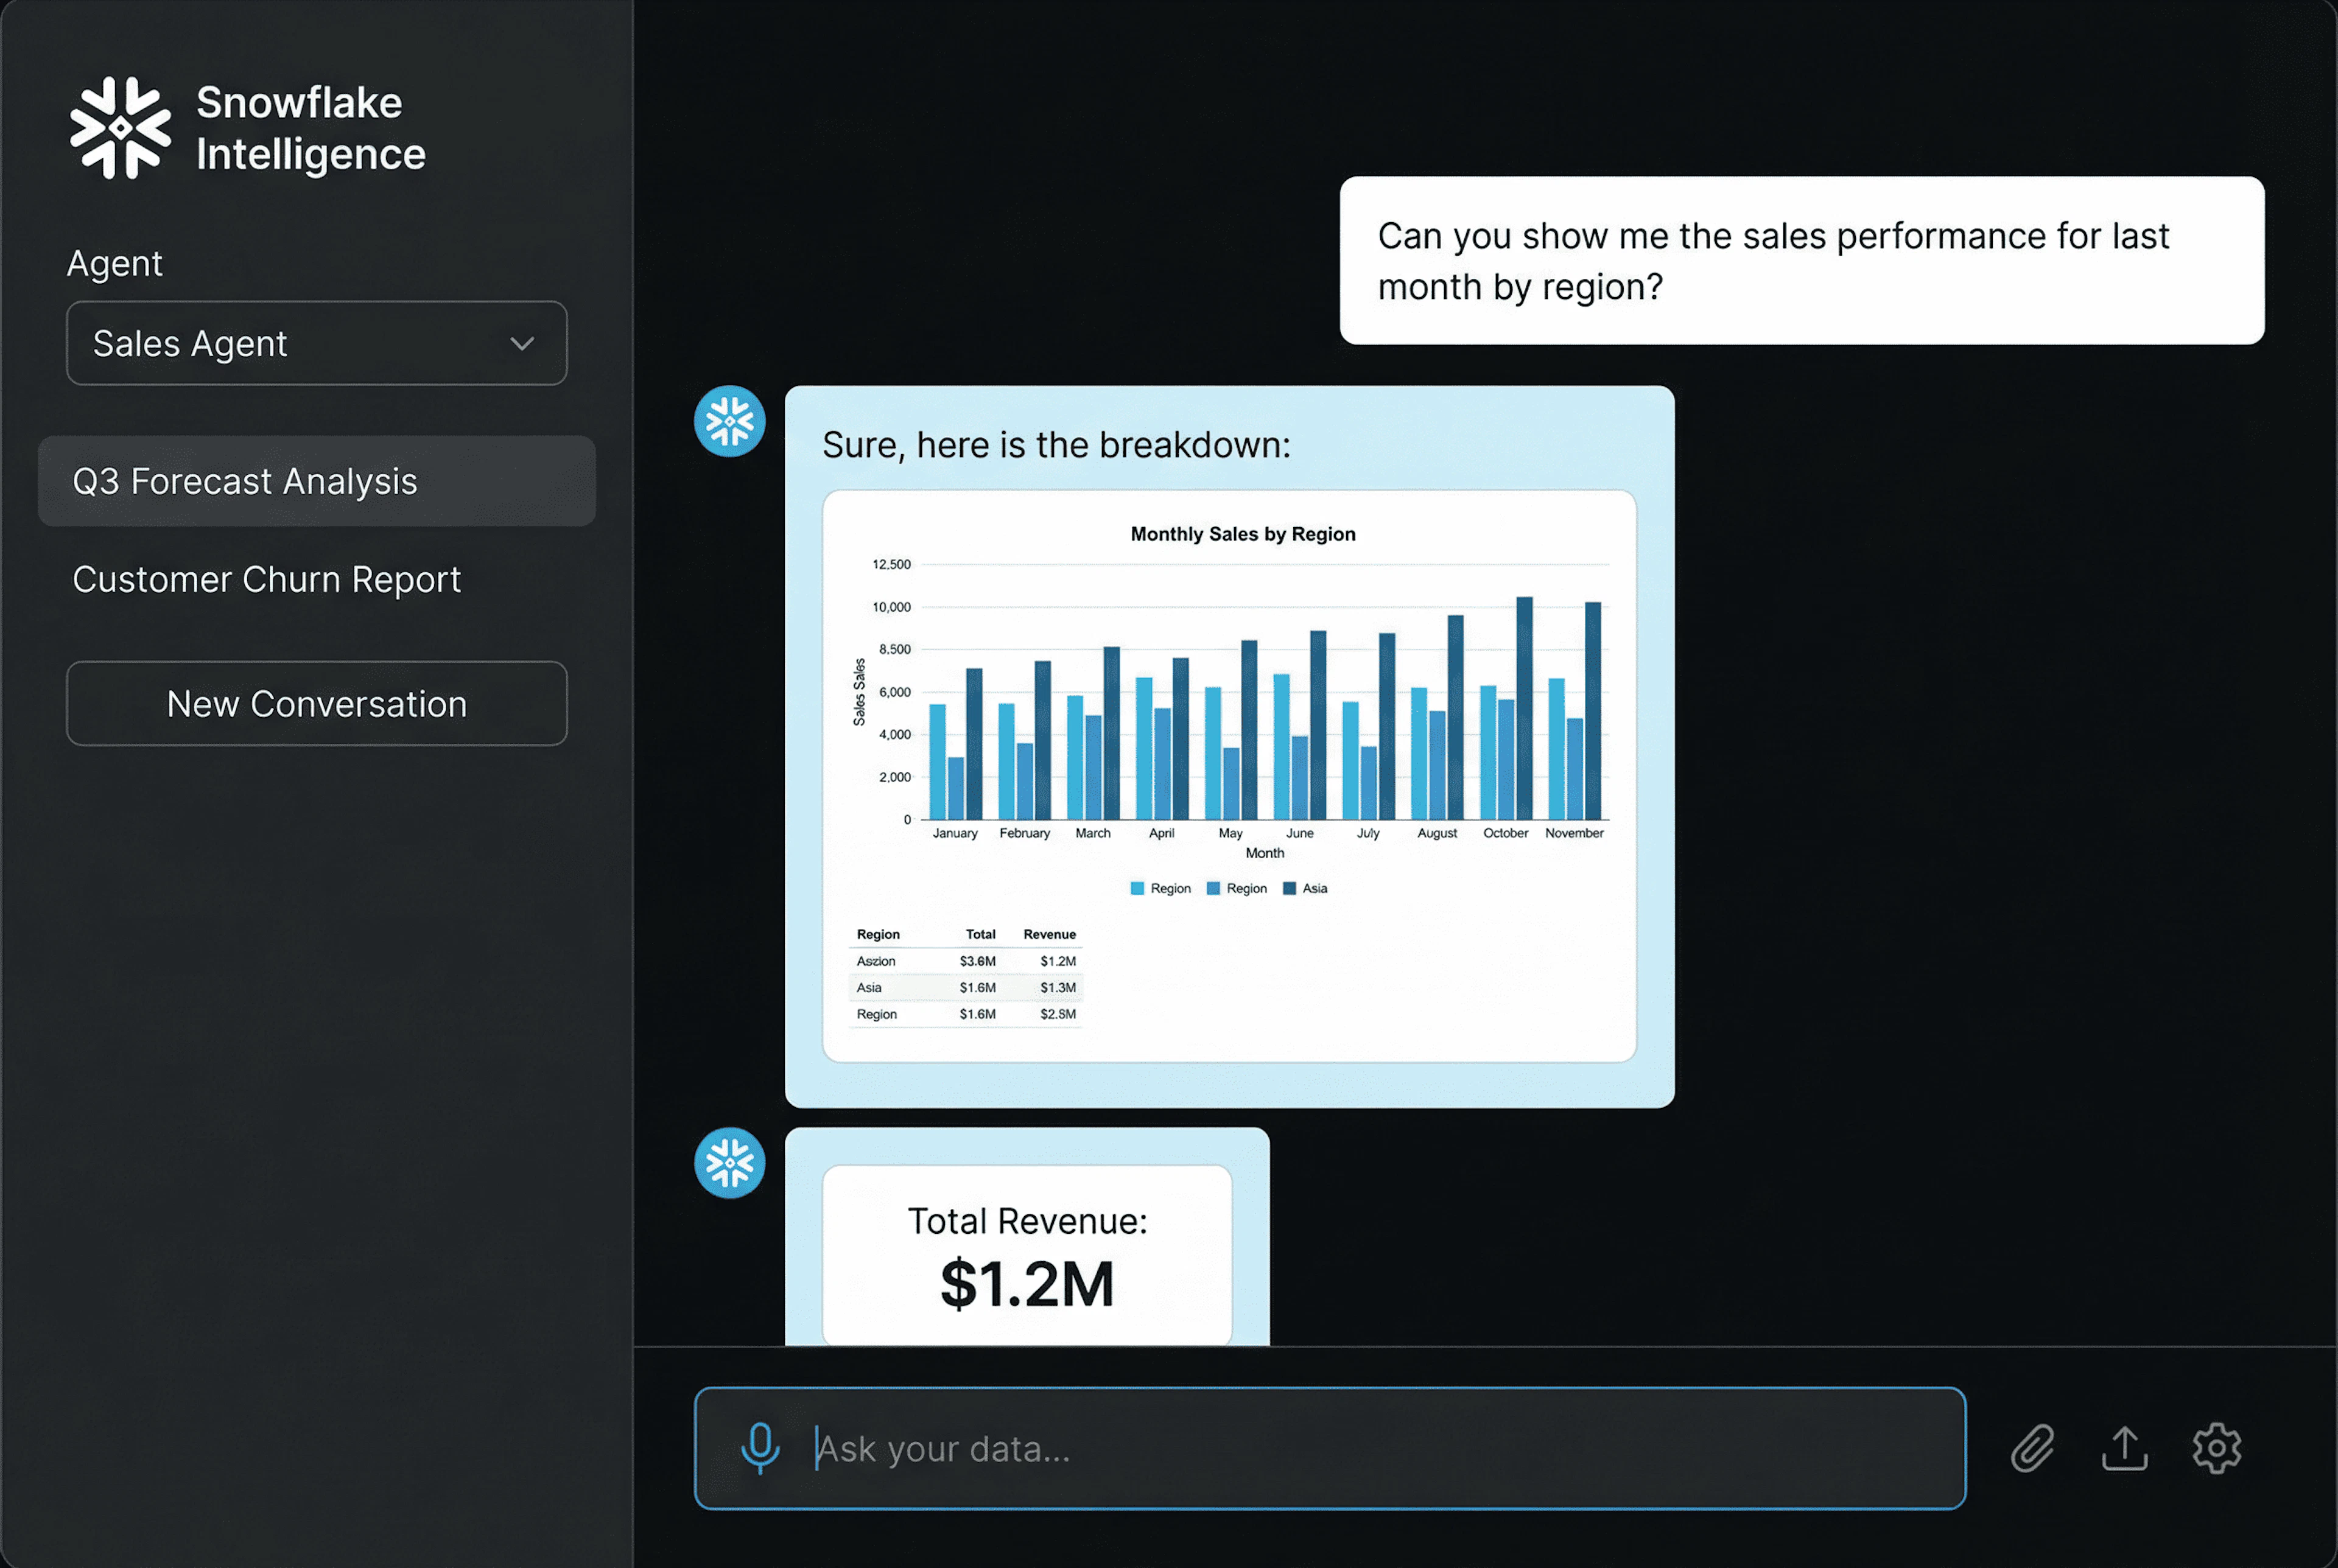Click the Asia row in revenue table

coord(965,987)
